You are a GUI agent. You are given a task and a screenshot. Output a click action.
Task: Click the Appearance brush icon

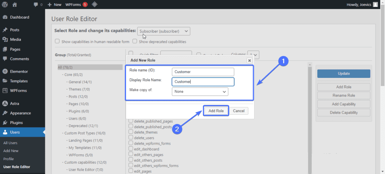pyautogui.click(x=5, y=113)
